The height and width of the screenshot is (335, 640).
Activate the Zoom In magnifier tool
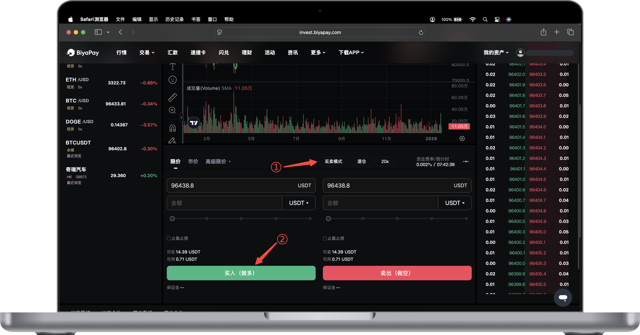pos(172,110)
